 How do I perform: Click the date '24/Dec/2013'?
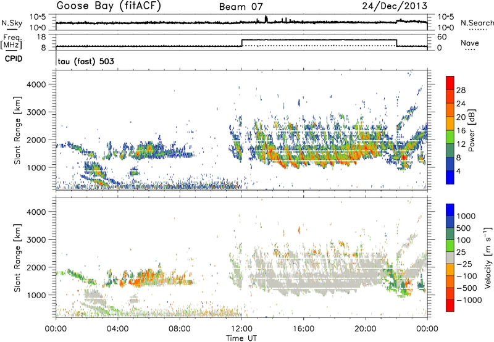[395, 6]
